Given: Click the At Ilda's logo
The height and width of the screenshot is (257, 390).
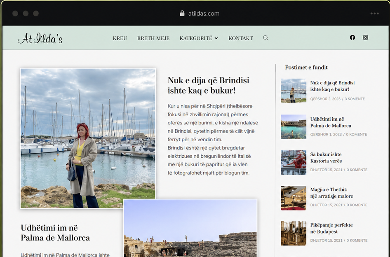Looking at the screenshot, I should [x=40, y=38].
